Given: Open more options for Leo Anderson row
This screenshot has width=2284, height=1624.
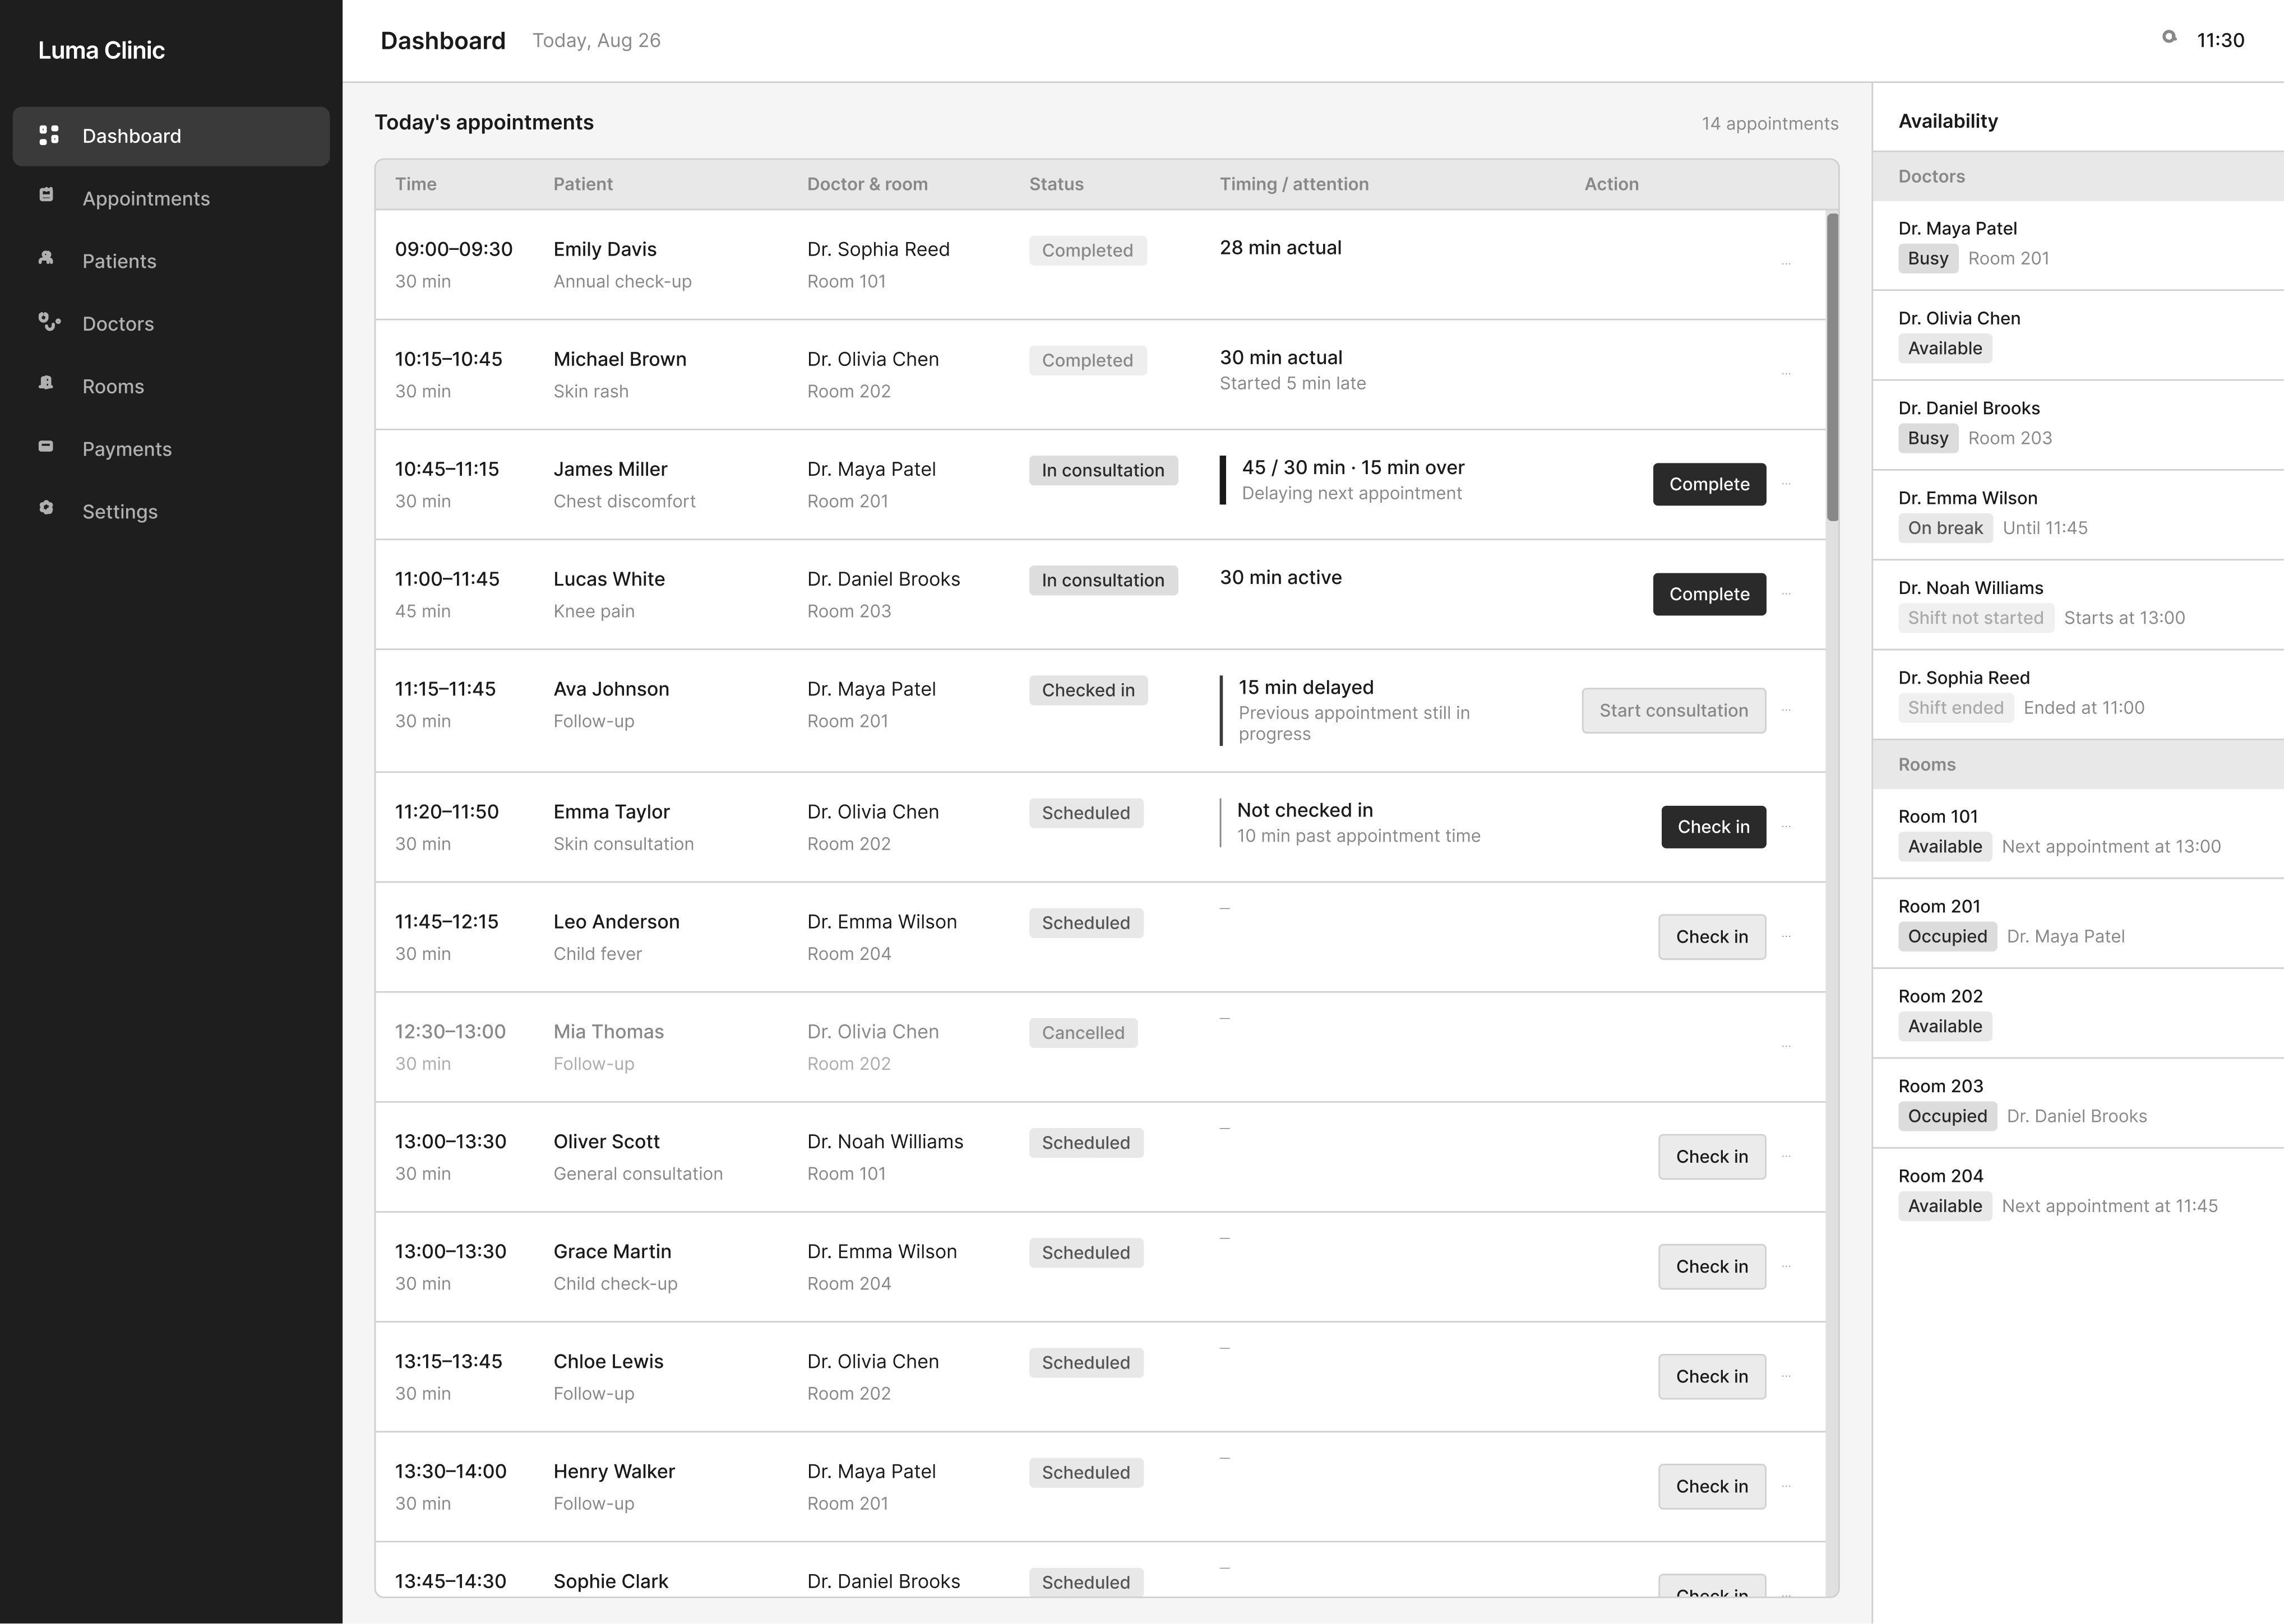Looking at the screenshot, I should [x=1786, y=937].
